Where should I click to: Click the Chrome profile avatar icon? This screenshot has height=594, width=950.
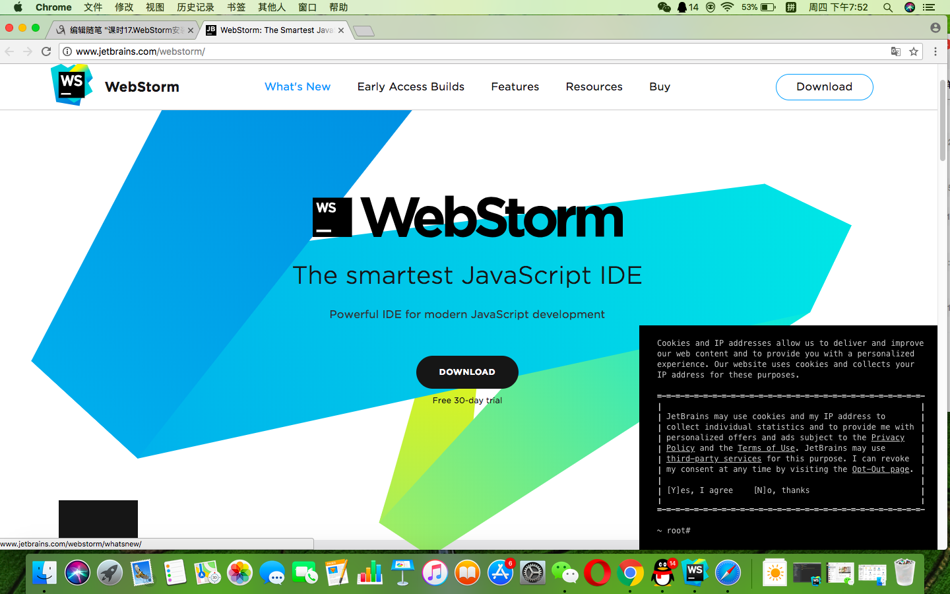pos(935,28)
